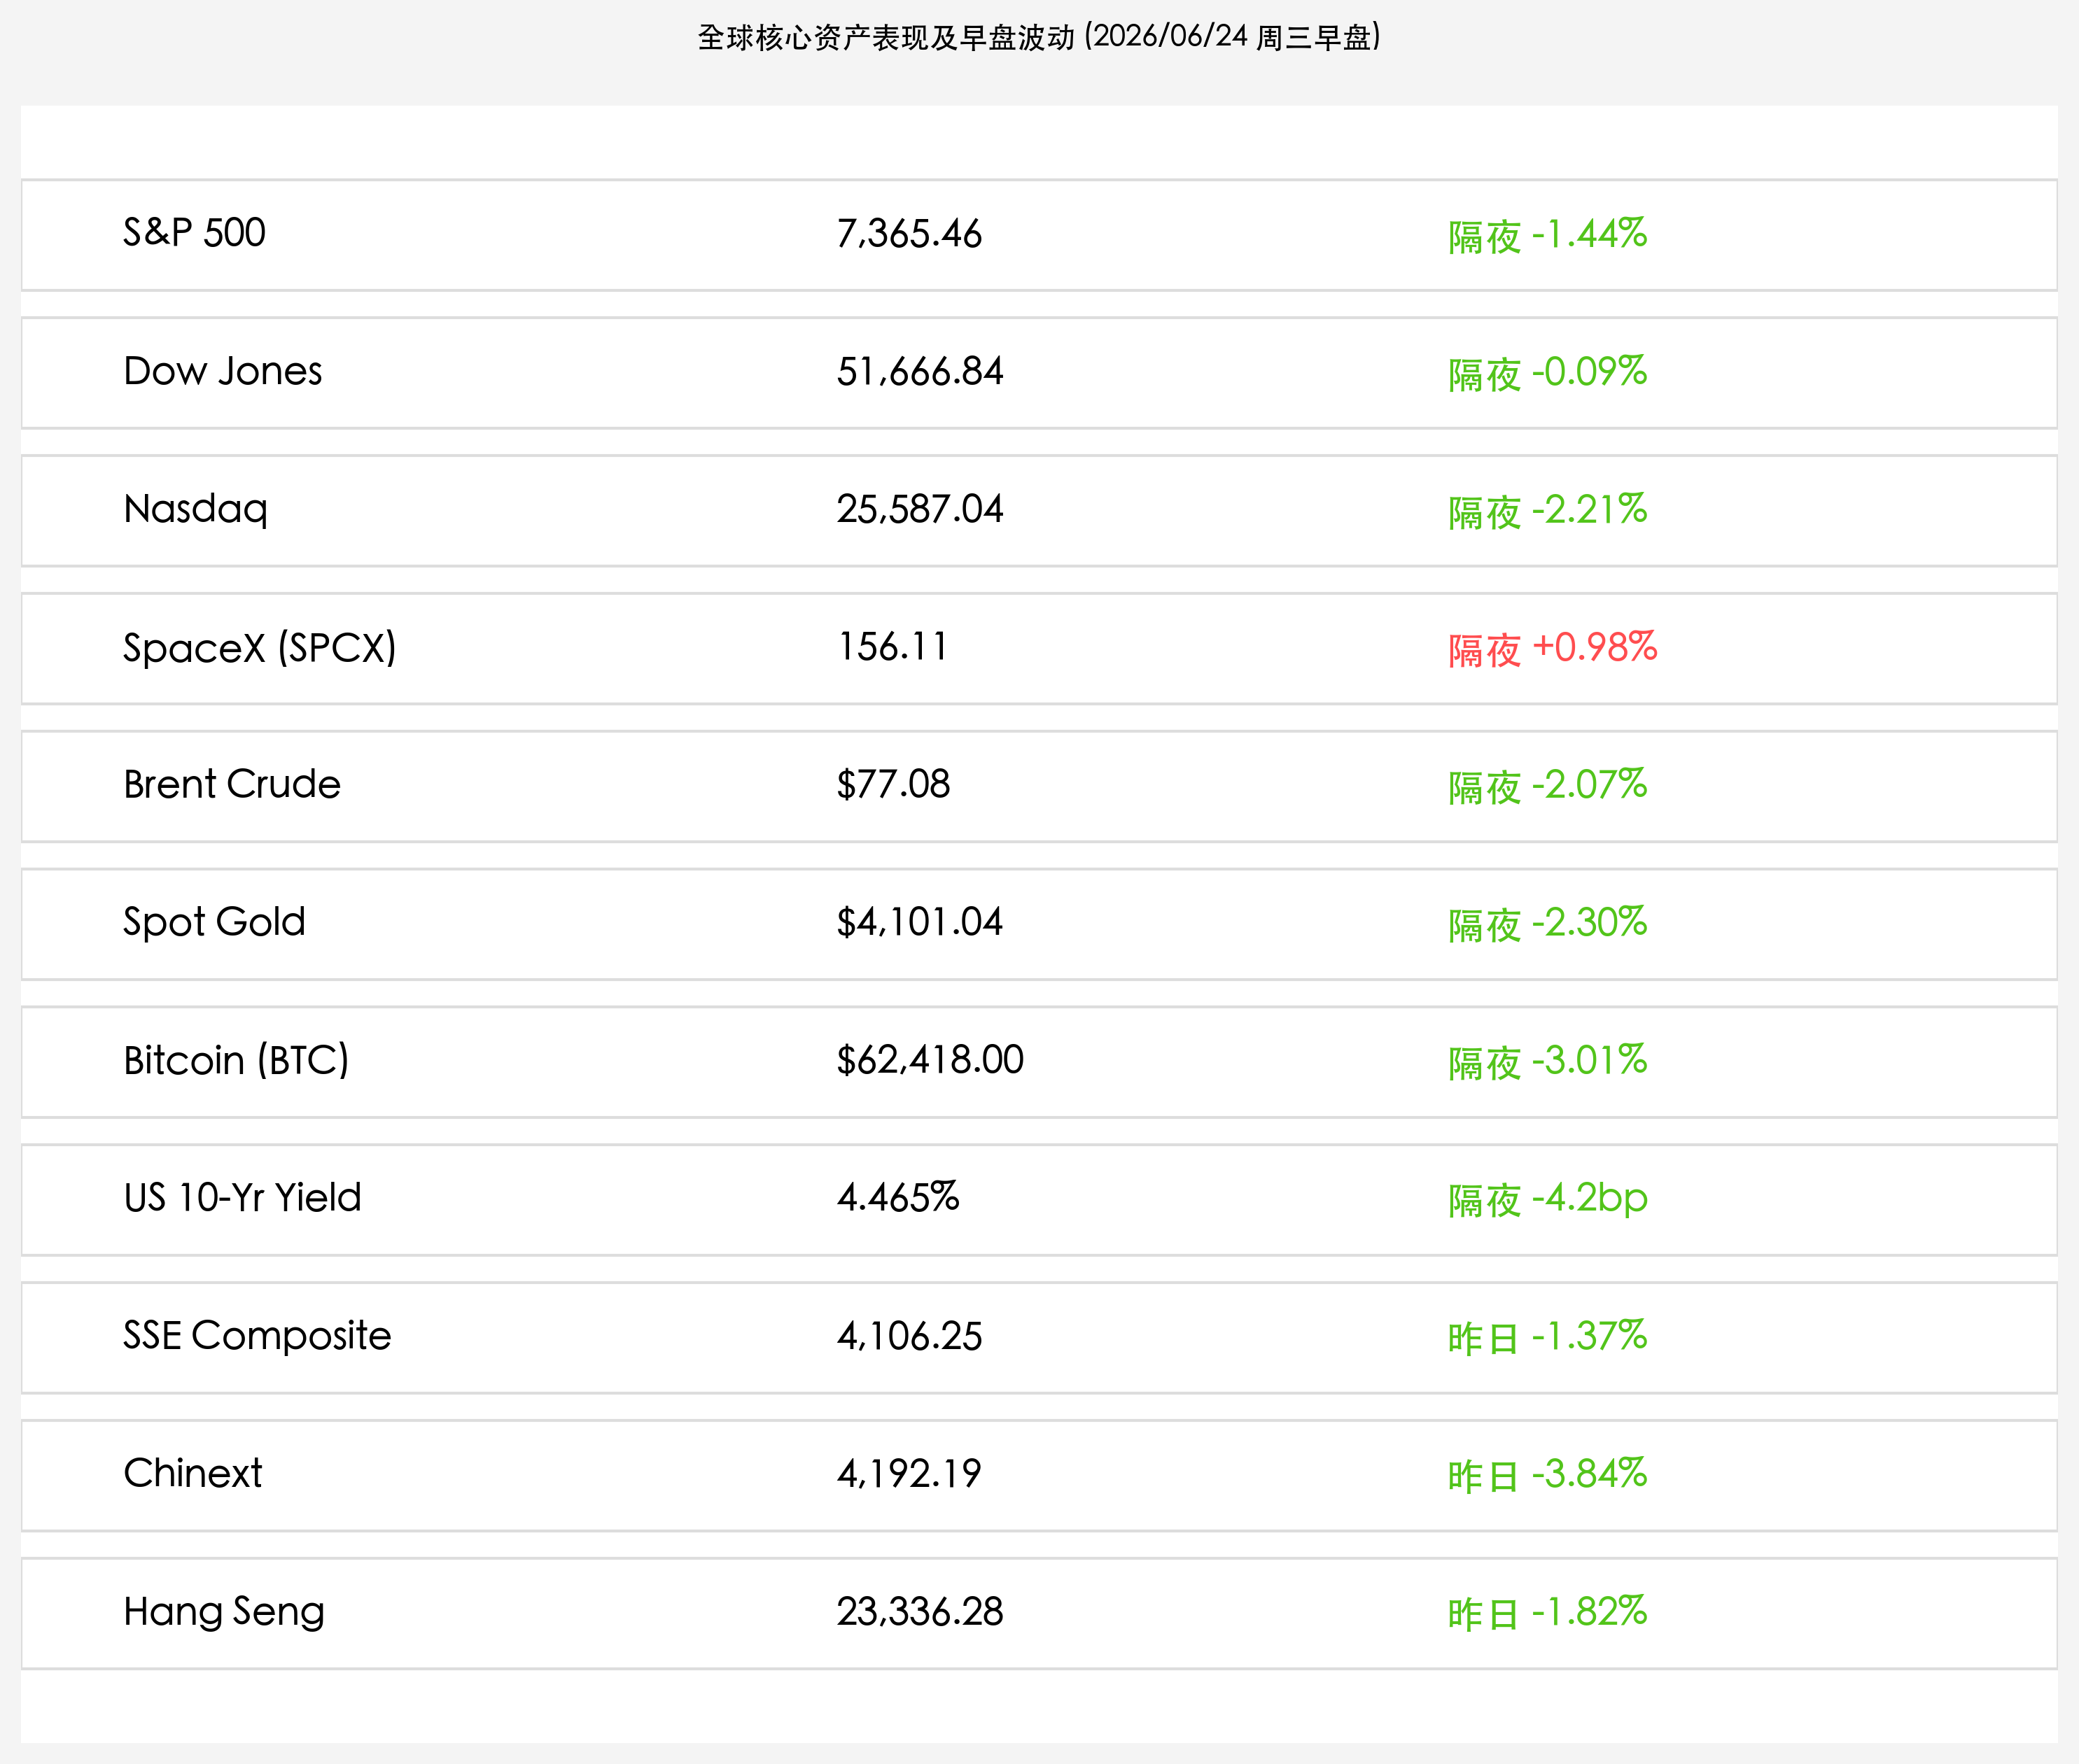Select the Nasdaq value 25,587.04
This screenshot has height=1764, width=2079.
[919, 510]
